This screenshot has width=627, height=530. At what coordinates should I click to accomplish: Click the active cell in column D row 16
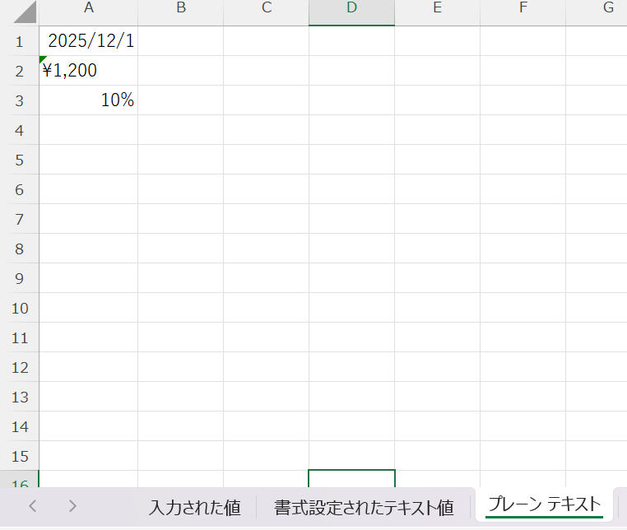click(x=351, y=479)
